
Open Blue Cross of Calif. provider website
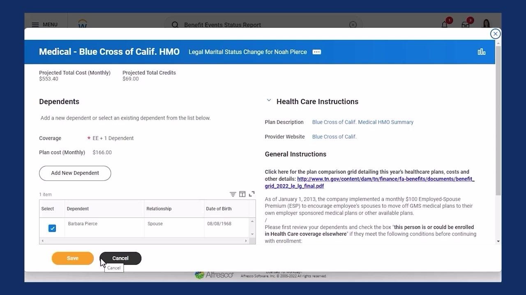335,137
